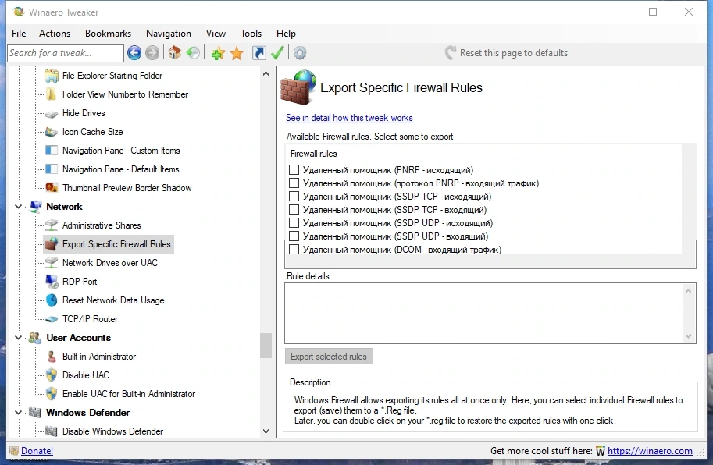Screen dimensions: 713x465
Task: Click the Hide Drives drive icon
Action: click(52, 114)
